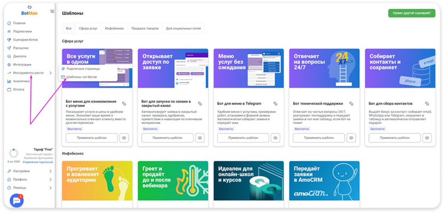This screenshot has height=213, width=444.
Task: Apply template Бот меню для ознакомления с услугами
Action: [x=92, y=138]
